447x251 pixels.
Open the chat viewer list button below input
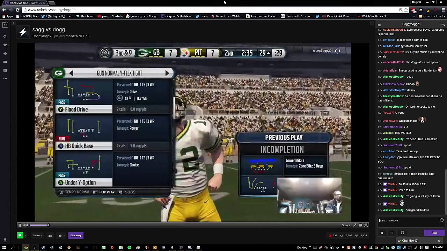(392, 233)
